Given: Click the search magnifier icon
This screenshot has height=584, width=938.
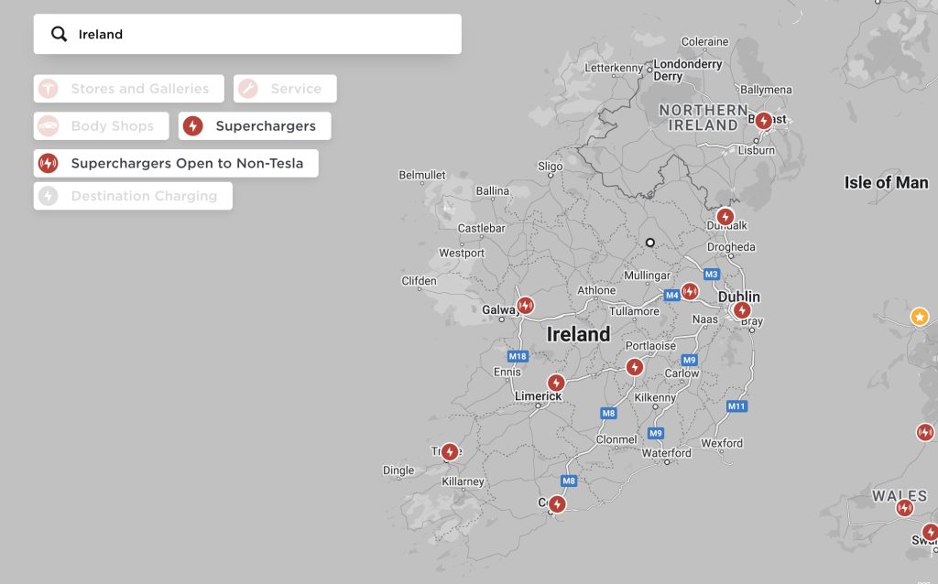Looking at the screenshot, I should tap(59, 34).
